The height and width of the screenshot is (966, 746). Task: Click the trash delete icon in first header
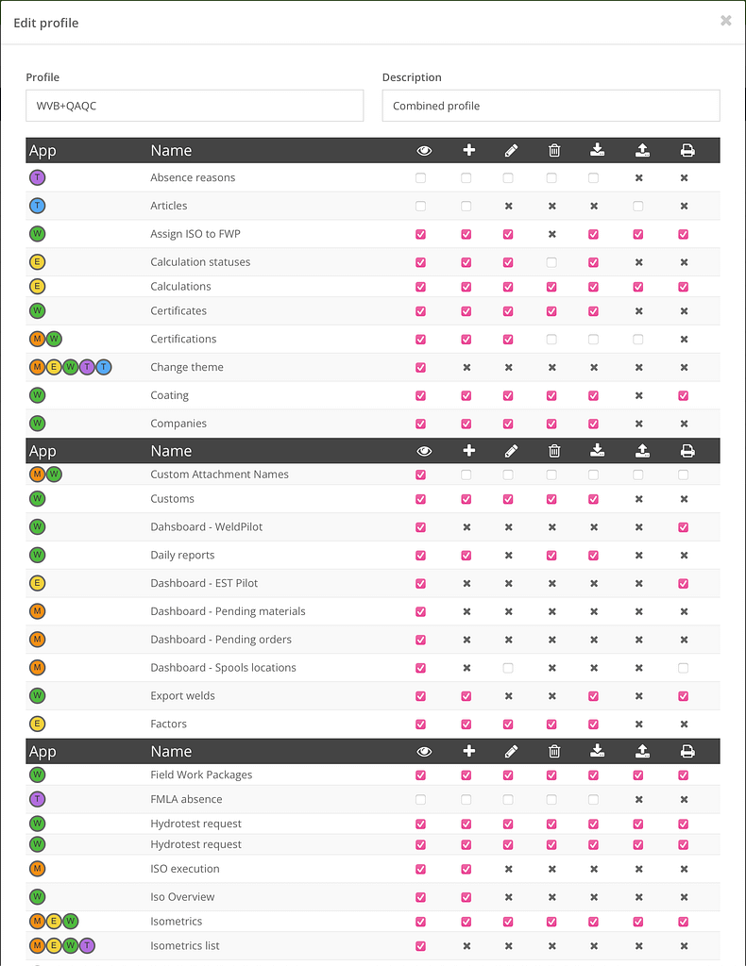coord(554,150)
